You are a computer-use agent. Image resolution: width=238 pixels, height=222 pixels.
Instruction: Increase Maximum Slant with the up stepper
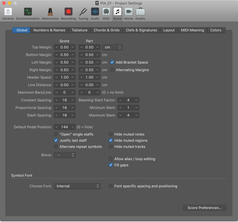[x=136, y=115]
